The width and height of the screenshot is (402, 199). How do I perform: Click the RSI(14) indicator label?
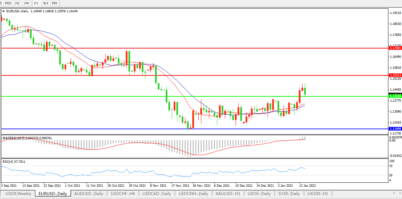tap(14, 162)
